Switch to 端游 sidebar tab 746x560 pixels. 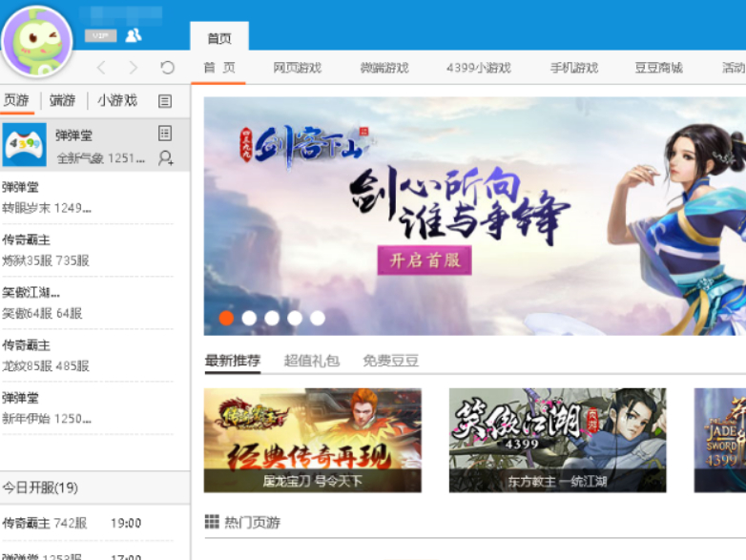click(x=62, y=100)
